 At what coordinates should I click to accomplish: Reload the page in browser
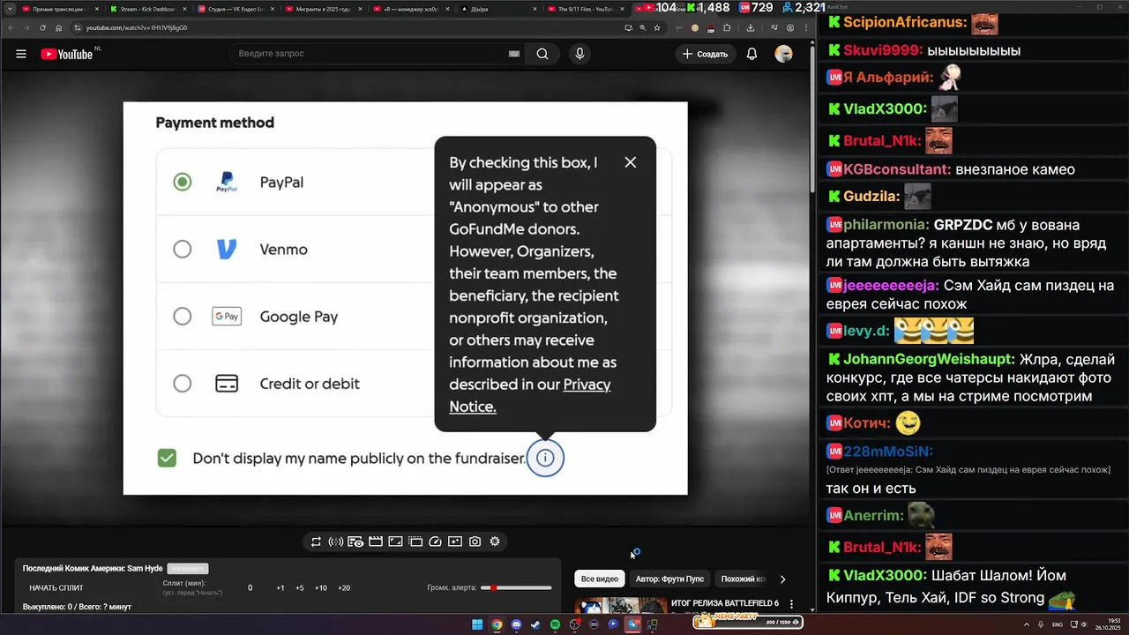[42, 27]
